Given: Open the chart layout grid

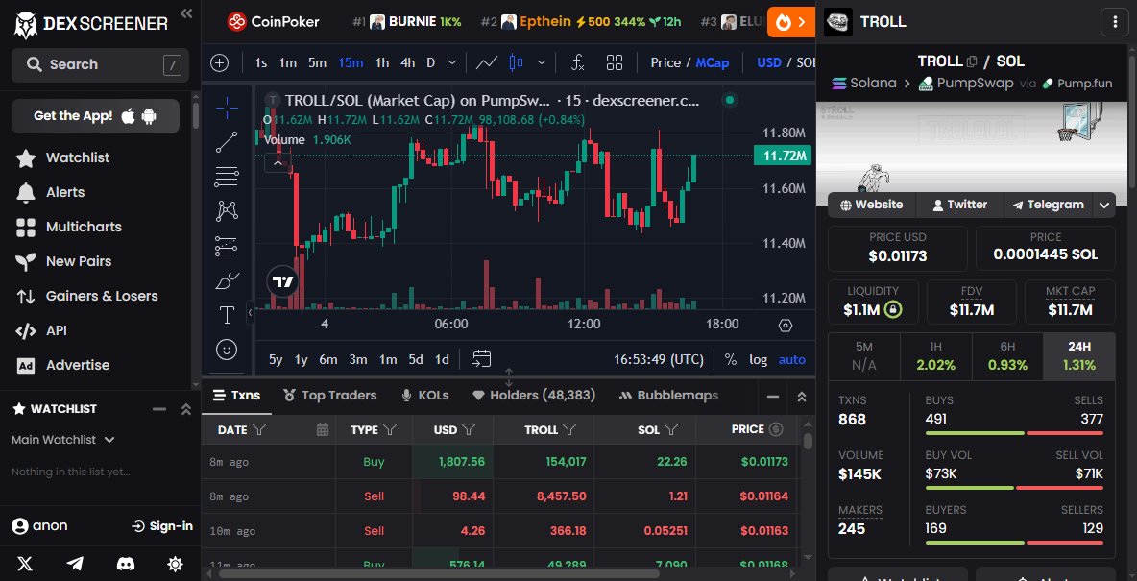Looking at the screenshot, I should [615, 63].
